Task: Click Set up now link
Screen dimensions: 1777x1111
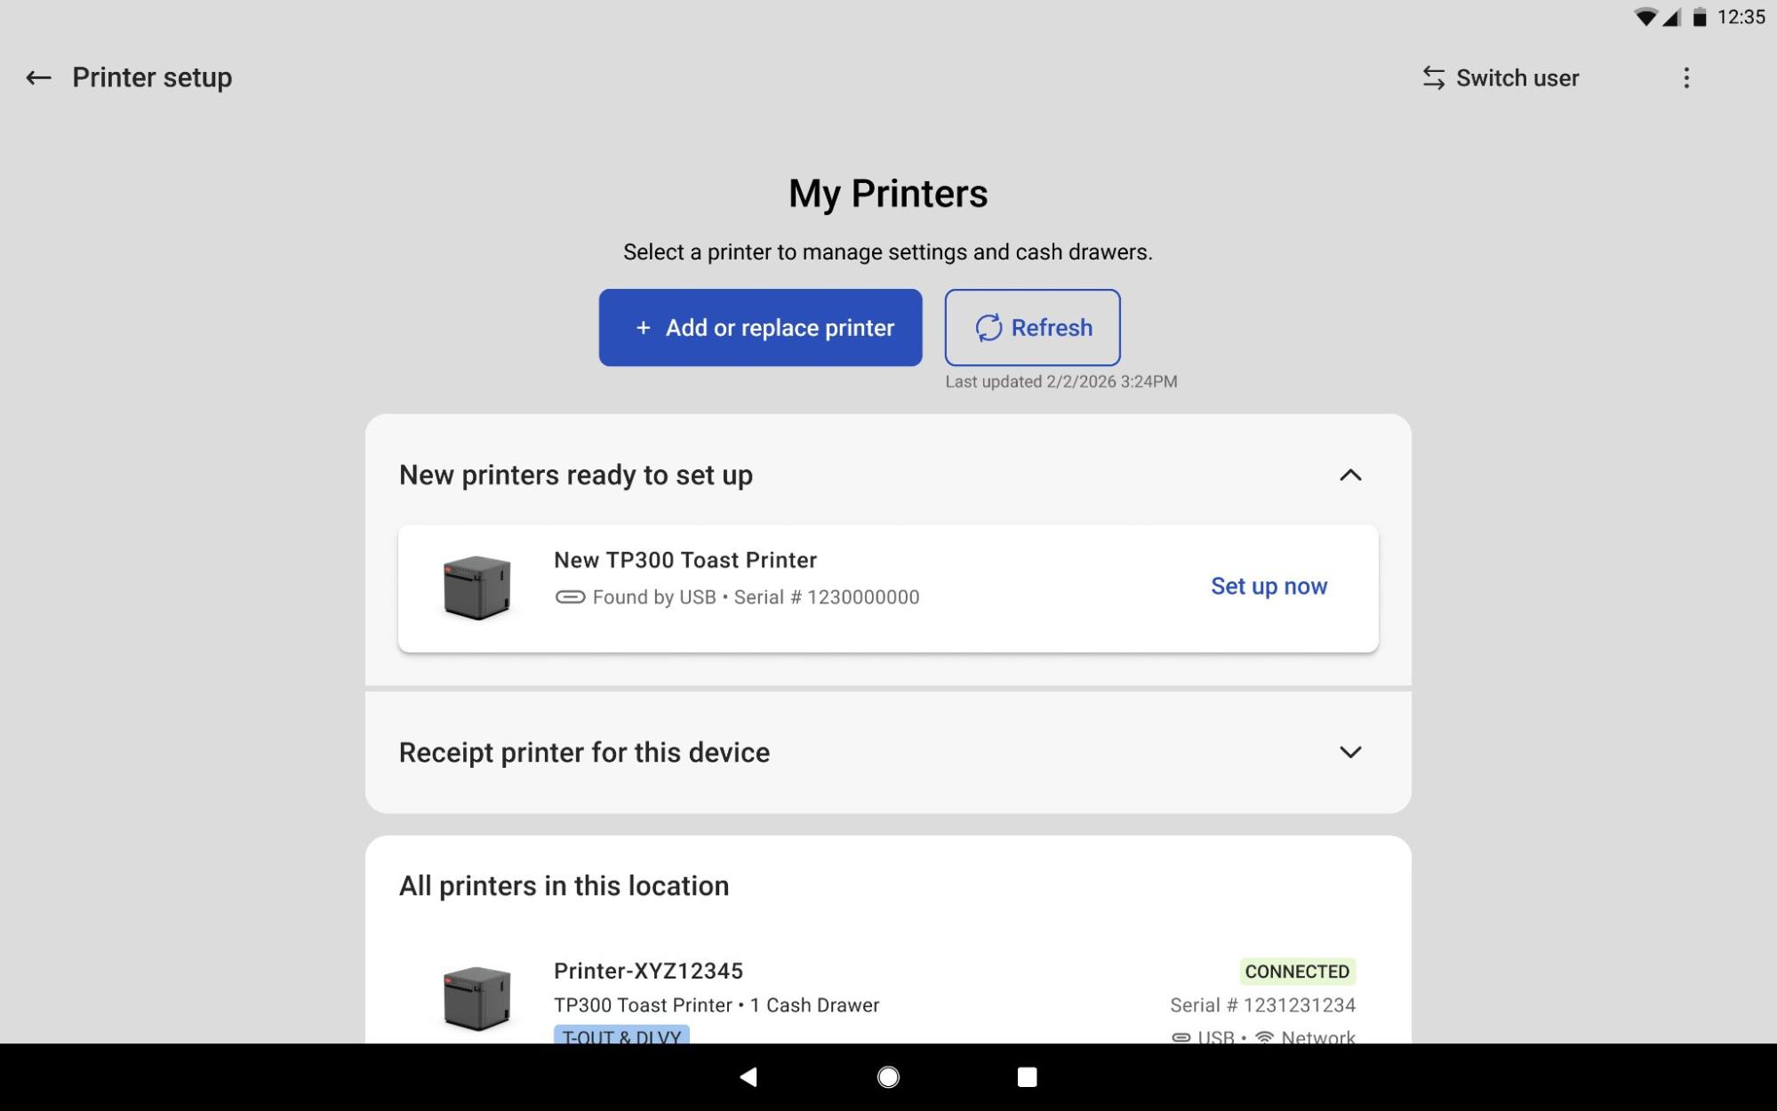Action: click(1268, 587)
